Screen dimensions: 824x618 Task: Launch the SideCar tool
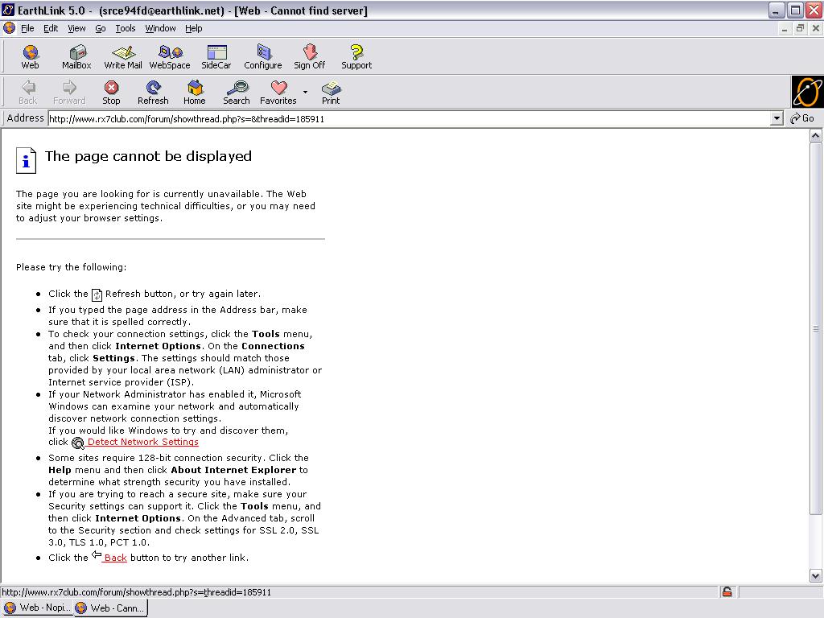point(216,56)
